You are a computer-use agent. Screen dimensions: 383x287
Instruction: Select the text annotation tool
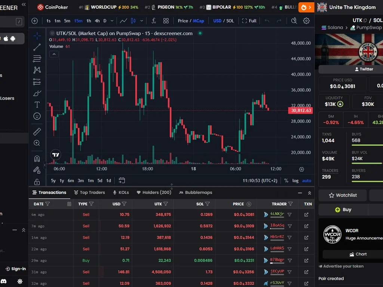pyautogui.click(x=37, y=105)
